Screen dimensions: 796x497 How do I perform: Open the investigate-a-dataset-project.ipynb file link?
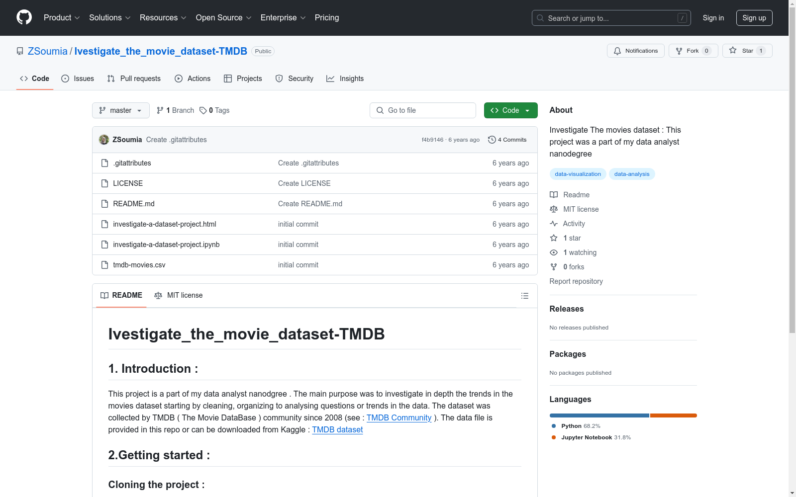tap(166, 245)
